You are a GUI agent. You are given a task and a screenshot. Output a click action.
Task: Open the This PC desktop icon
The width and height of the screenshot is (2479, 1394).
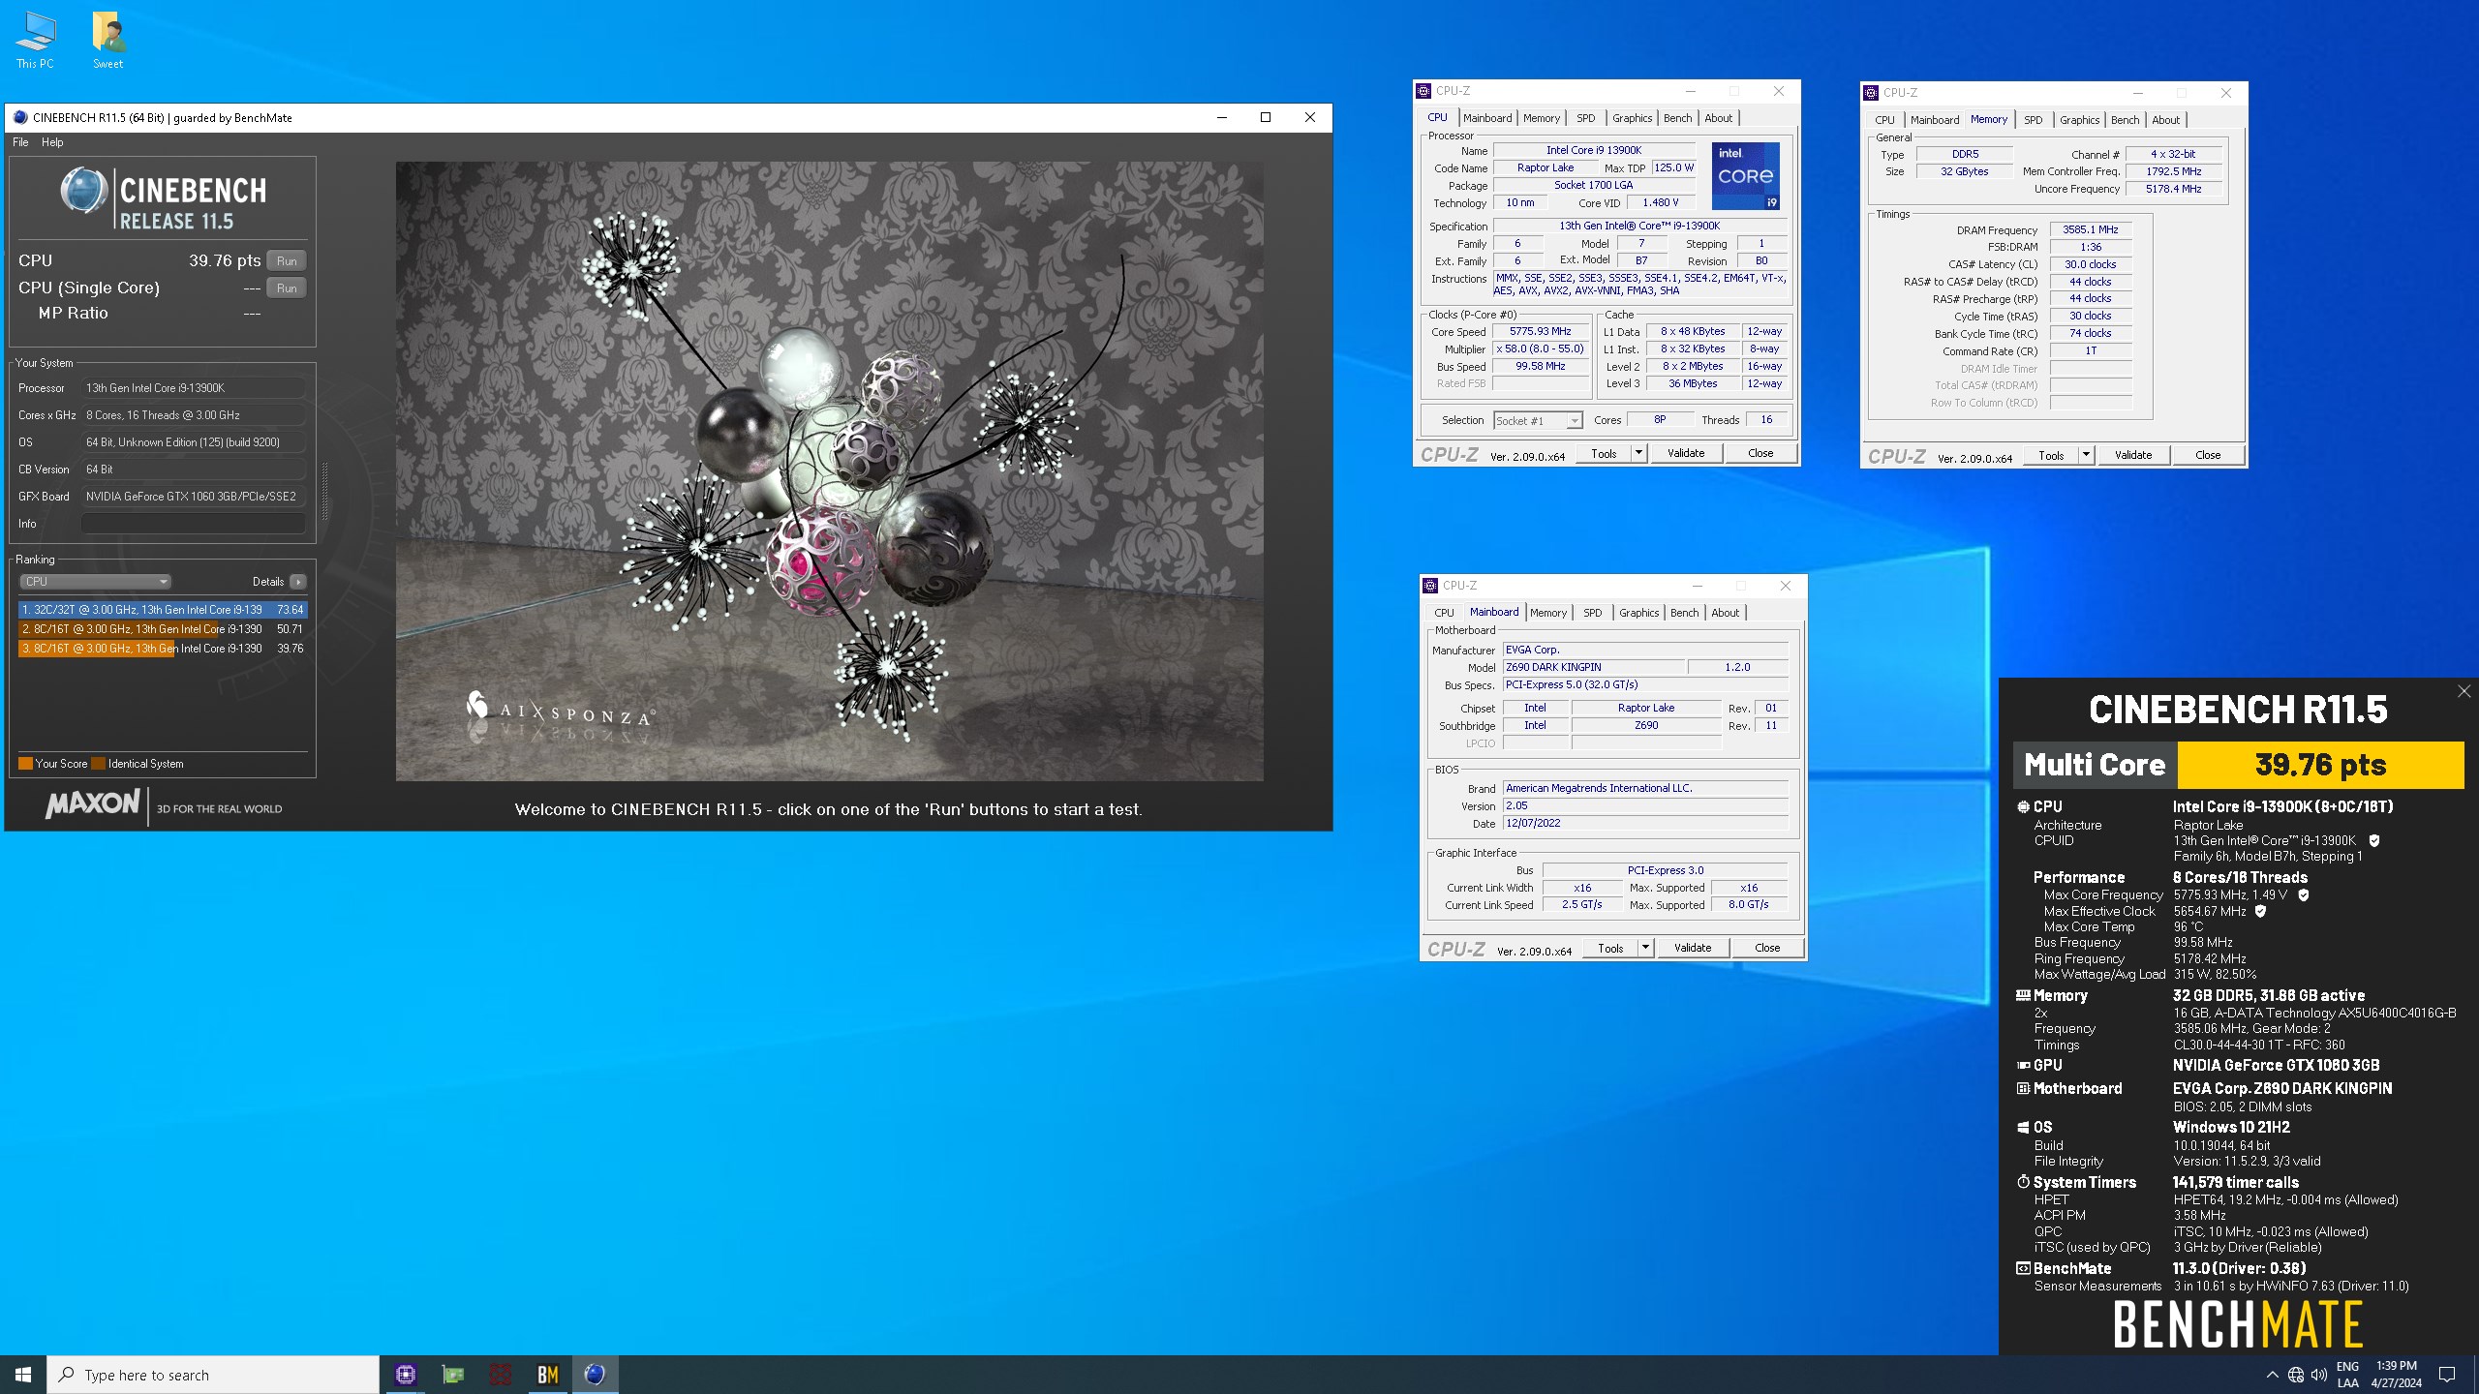tap(35, 41)
